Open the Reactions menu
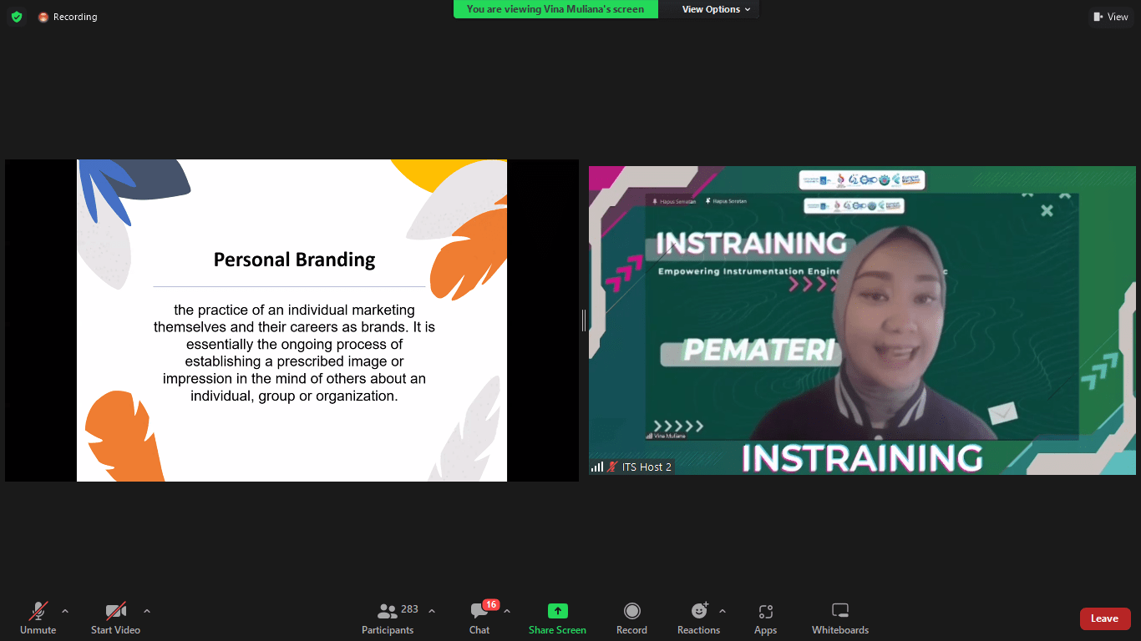 [698, 618]
